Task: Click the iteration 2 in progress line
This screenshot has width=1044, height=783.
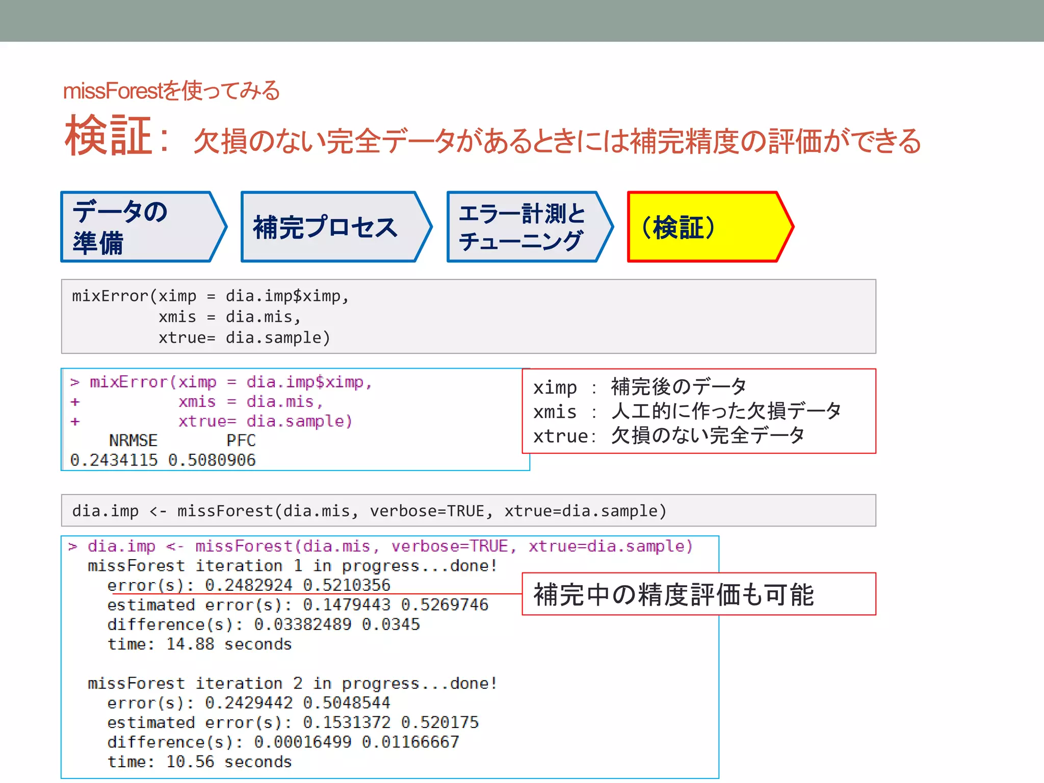Action: pyautogui.click(x=292, y=683)
